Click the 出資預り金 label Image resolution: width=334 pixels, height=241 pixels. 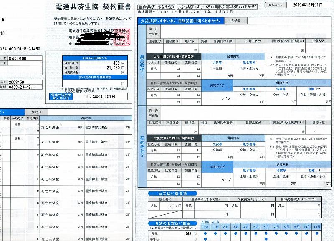71,73
